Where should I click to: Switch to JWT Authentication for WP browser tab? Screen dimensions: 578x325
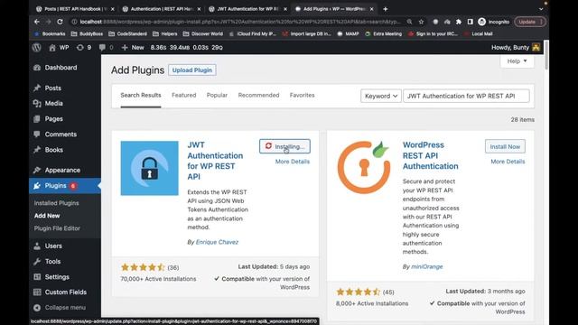pyautogui.click(x=247, y=9)
